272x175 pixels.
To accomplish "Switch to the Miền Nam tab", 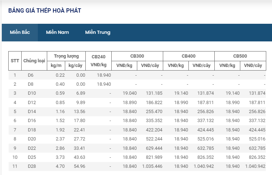I will coord(57,32).
